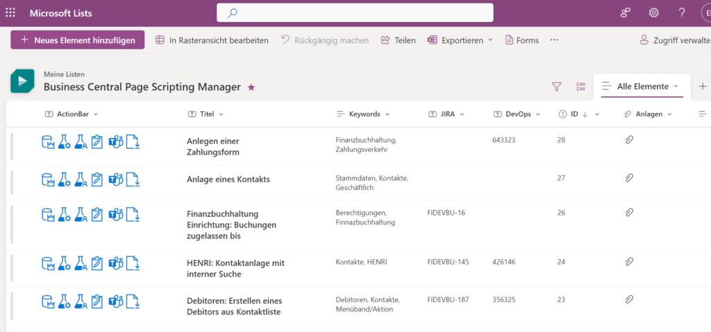
Task: Click download file icon in Debitoren row
Action: pos(133,302)
